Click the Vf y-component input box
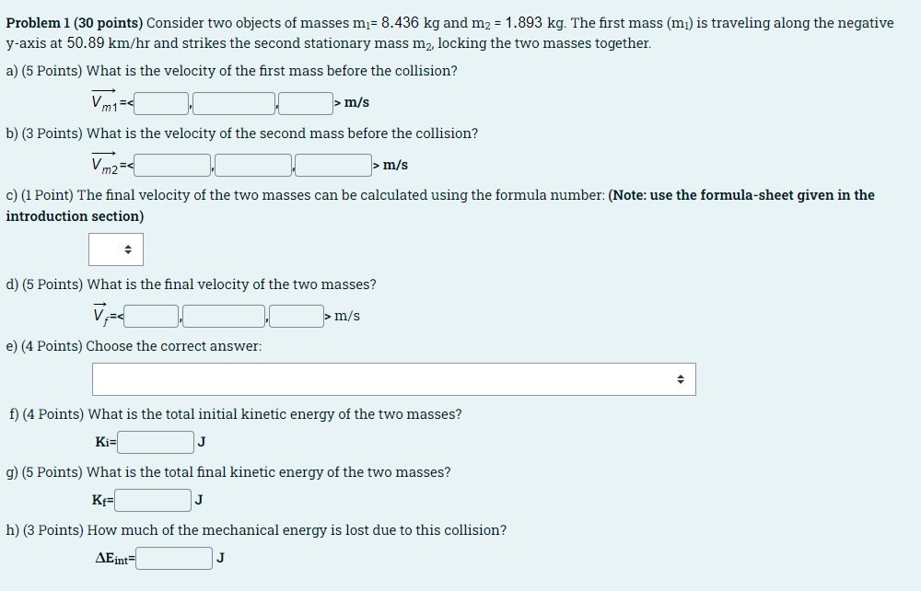 click(223, 315)
